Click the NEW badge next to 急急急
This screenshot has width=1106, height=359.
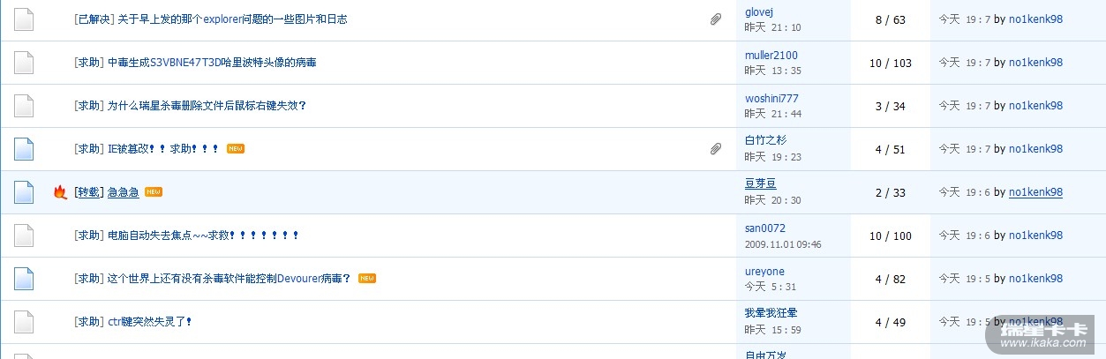pyautogui.click(x=154, y=192)
